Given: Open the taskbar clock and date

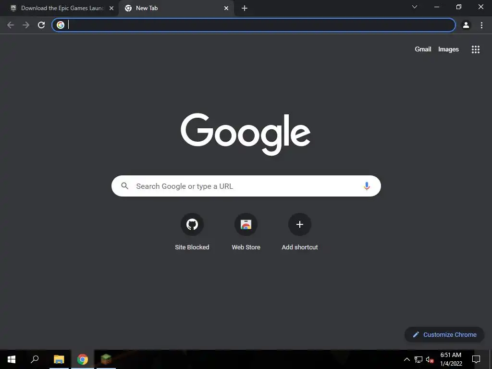Looking at the screenshot, I should [451, 359].
